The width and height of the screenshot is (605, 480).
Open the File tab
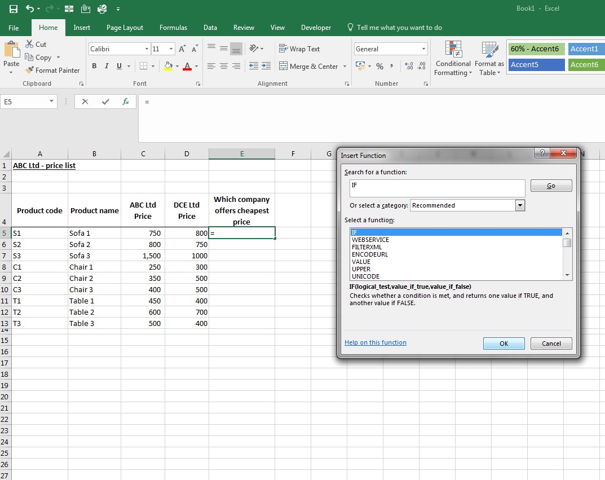pyautogui.click(x=14, y=28)
